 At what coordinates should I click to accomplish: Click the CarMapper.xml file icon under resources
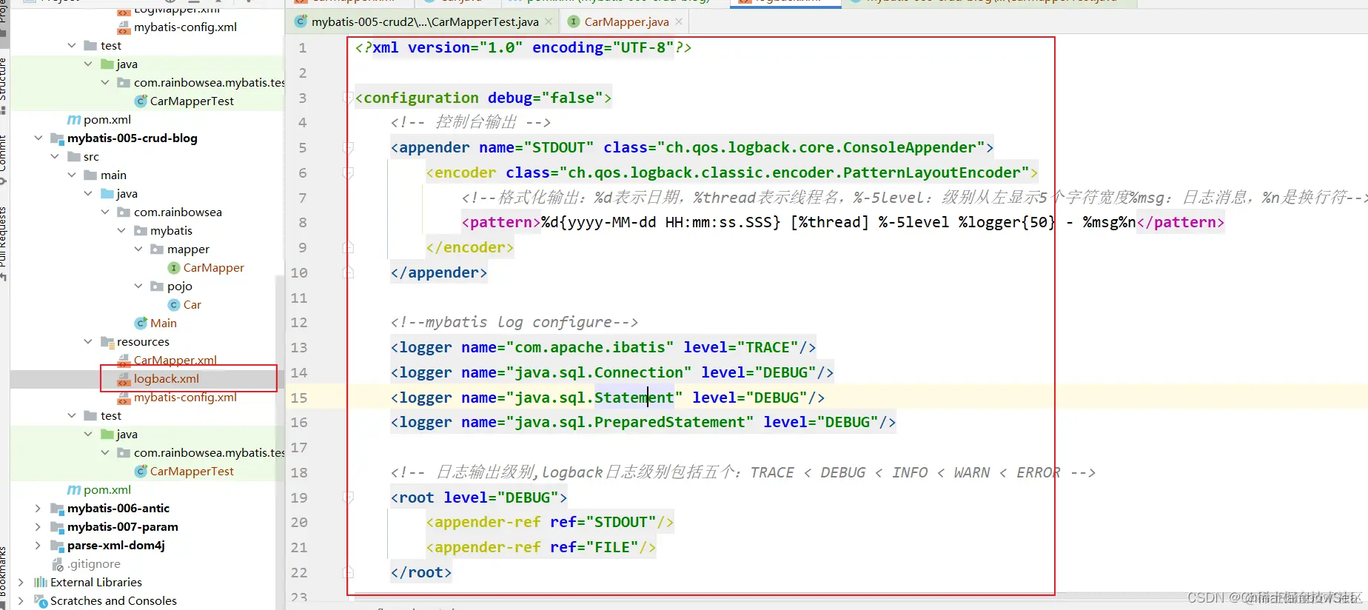tap(124, 361)
